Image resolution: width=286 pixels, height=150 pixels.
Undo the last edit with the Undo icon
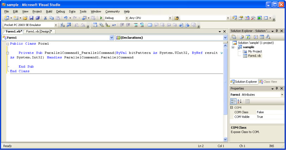click(66, 18)
